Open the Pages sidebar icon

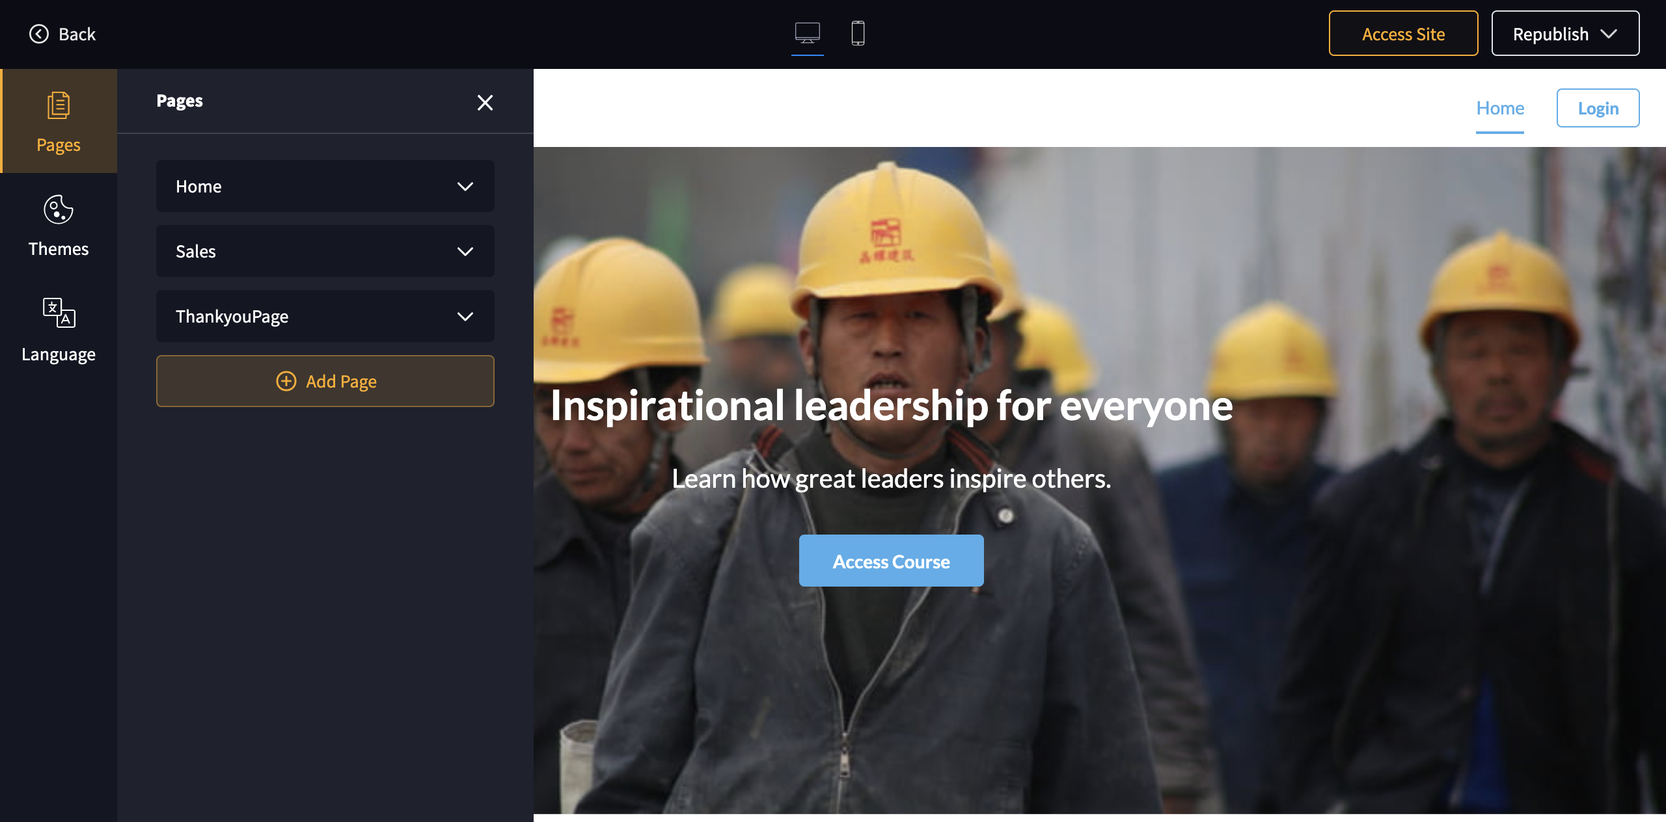point(59,106)
